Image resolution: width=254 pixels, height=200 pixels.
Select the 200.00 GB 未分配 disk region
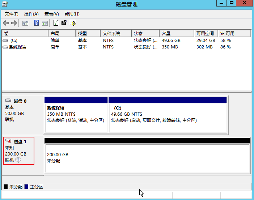pos(147,158)
